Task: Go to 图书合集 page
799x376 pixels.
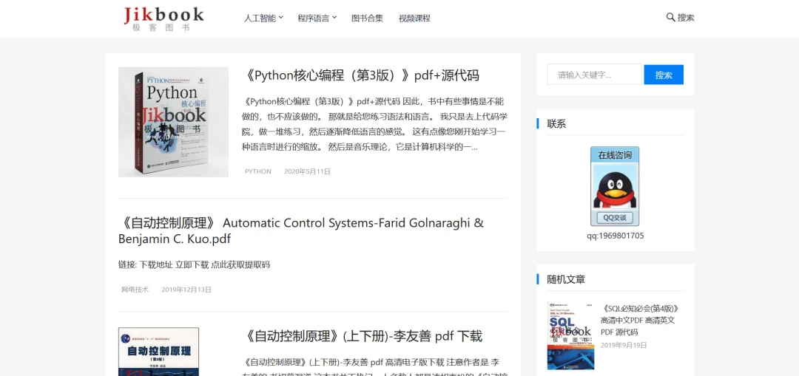Action: click(x=367, y=18)
